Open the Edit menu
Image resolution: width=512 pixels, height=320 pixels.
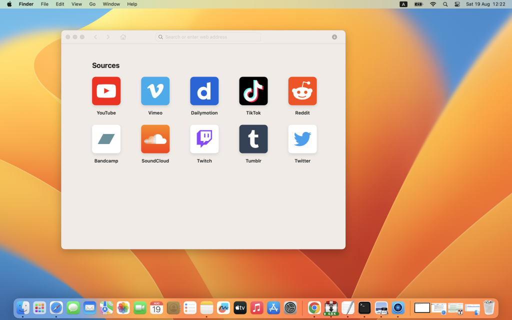(x=60, y=4)
